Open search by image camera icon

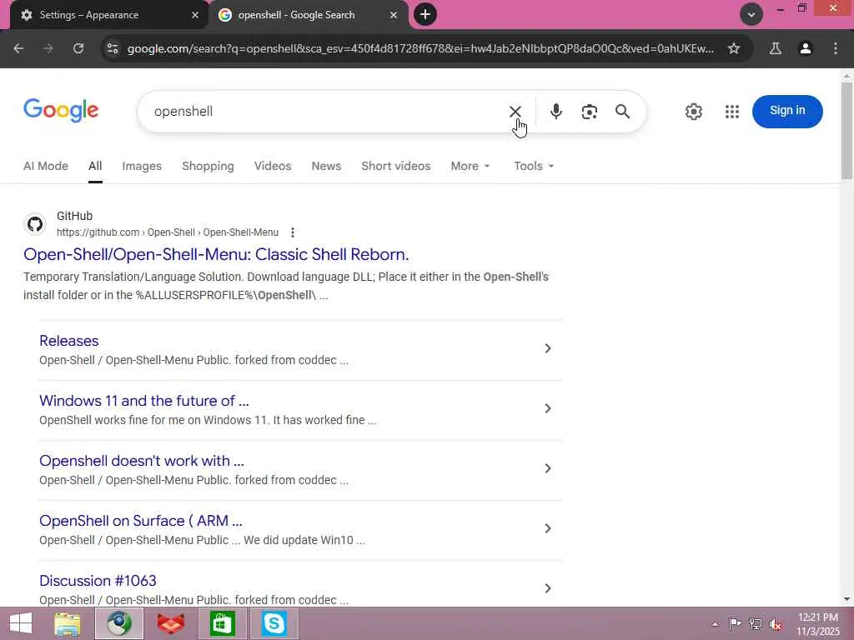589,112
